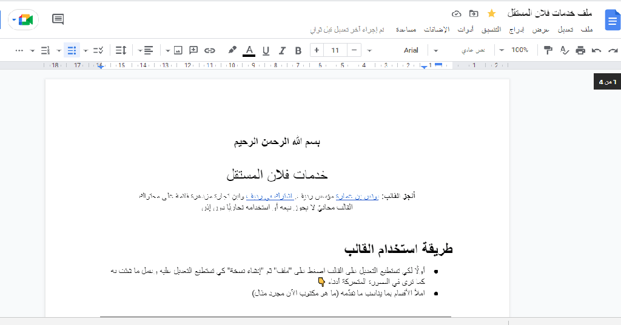Viewport: 621px width, 325px height.
Task: Open the highlight color marker tool
Action: coord(232,50)
